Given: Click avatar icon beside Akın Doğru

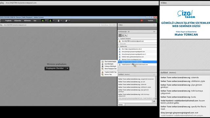Looking at the screenshot, I should [120, 49].
